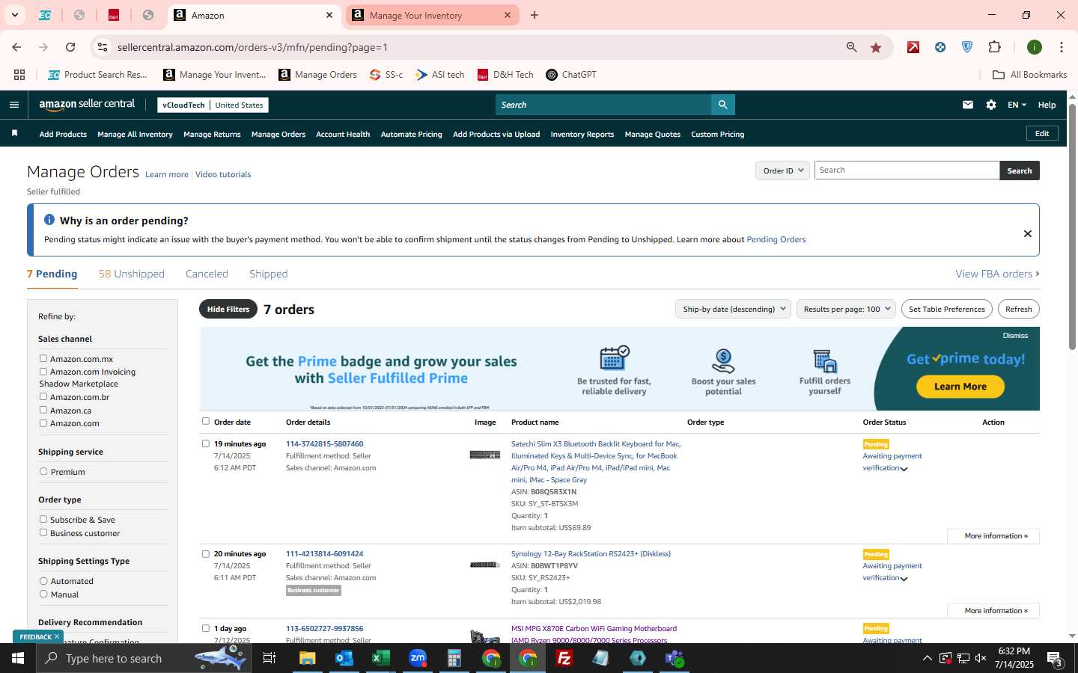The height and width of the screenshot is (673, 1078).
Task: Open the Seller Central hamburger menu
Action: (13, 105)
